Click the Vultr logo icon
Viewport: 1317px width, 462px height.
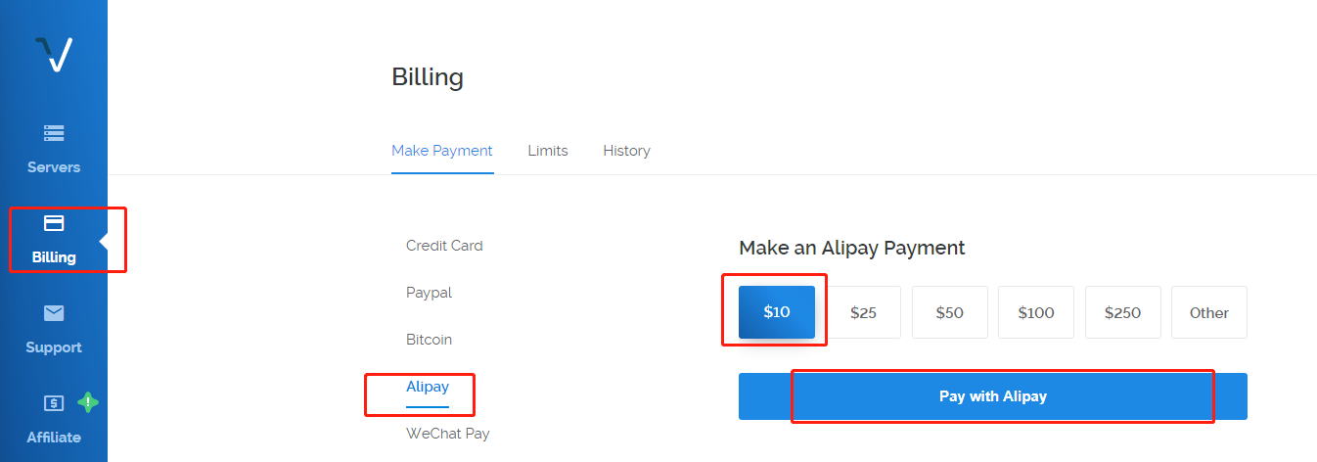tap(54, 55)
